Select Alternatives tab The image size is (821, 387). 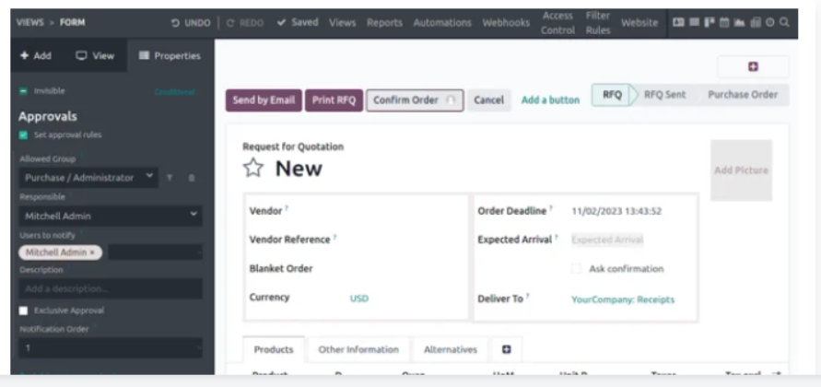point(451,349)
